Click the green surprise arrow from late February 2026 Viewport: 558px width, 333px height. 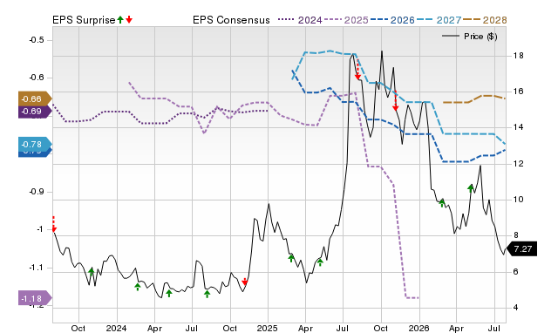442,203
